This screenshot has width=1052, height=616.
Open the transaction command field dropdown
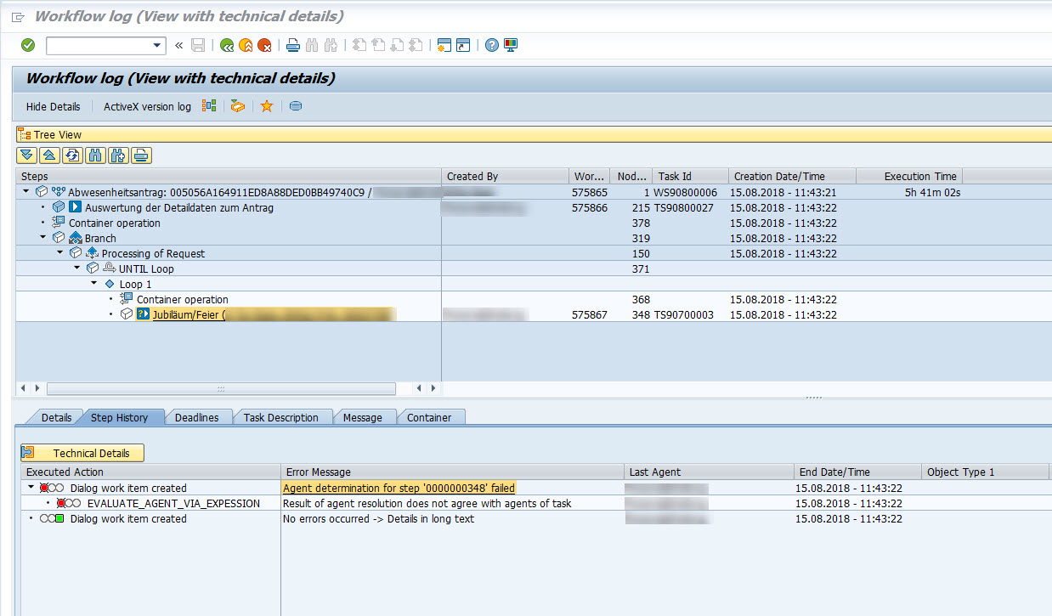157,46
